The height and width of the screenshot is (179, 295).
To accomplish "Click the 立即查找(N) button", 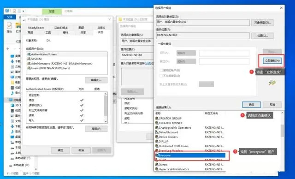I will (272, 60).
